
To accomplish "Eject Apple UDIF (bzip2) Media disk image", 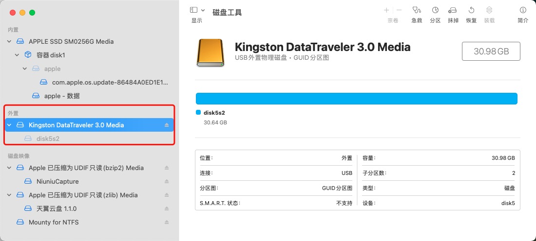I will coord(167,168).
